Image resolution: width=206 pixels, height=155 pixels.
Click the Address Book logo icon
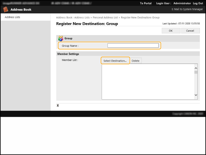click(5, 10)
